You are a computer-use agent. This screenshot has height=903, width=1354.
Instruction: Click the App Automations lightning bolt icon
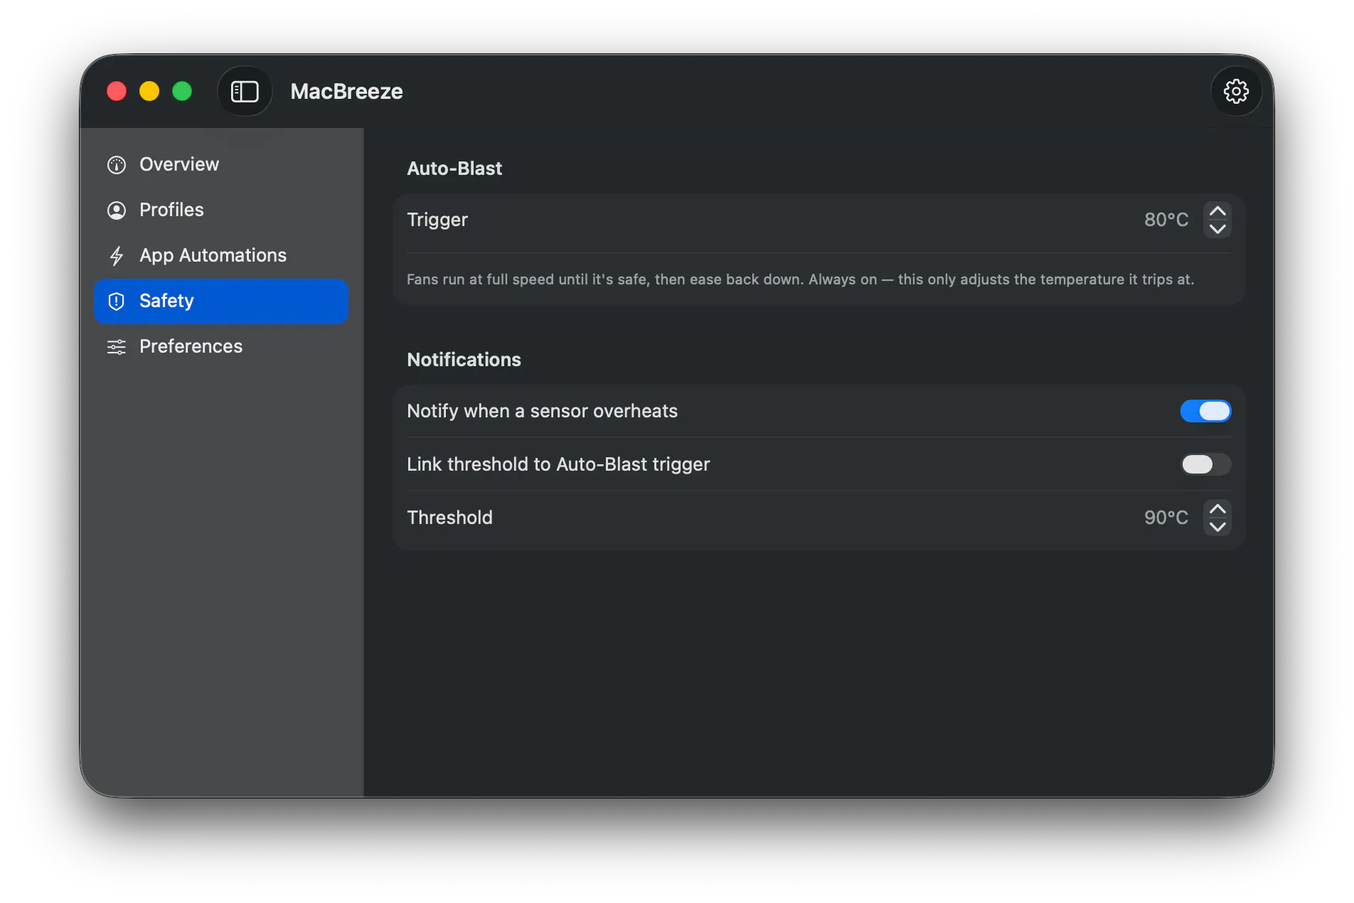pos(117,256)
